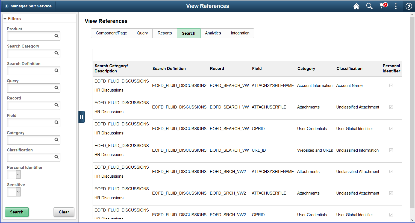Clear all filters with Clear button
Screen dimensions: 415x223
64,212
